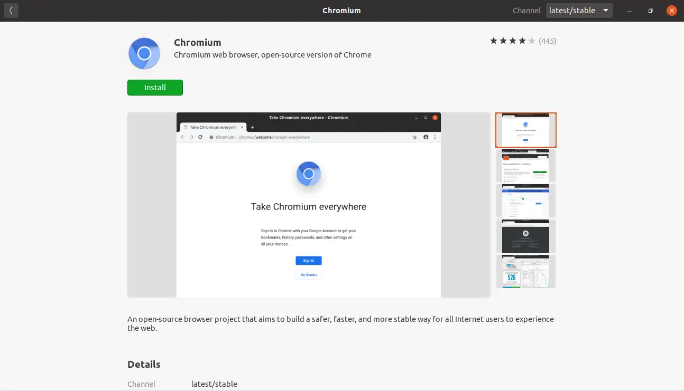Install the Chromium application
684x391 pixels.
click(x=155, y=88)
